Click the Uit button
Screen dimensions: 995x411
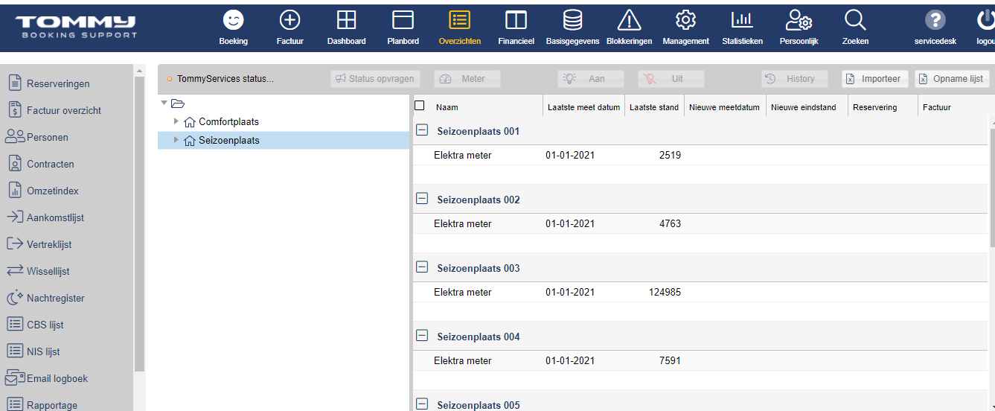point(671,79)
